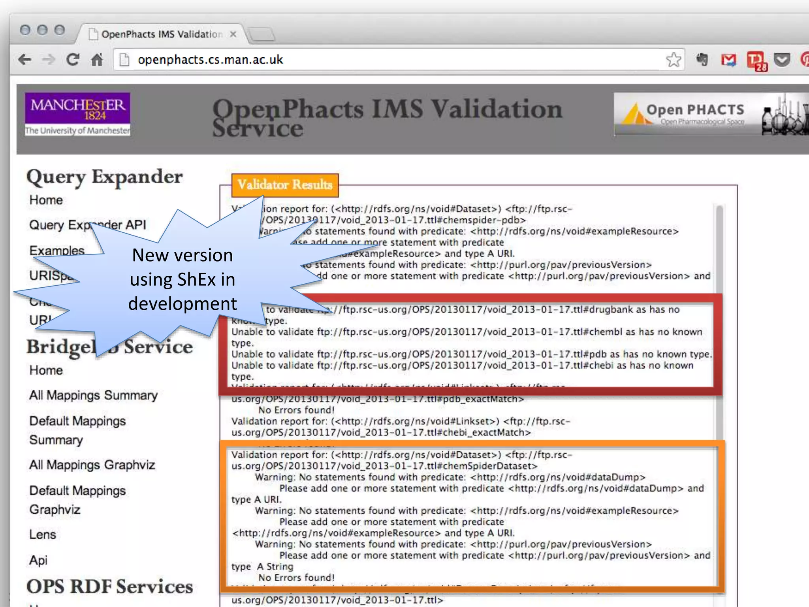
Task: Click 'No Errors found!' under pdb_exactMatch
Action: coord(296,410)
